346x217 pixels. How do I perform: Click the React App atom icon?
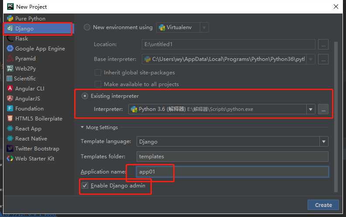click(x=10, y=128)
